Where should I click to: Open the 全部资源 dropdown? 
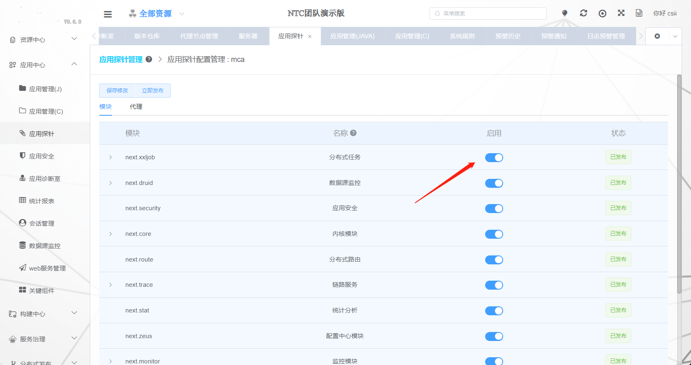pos(182,14)
